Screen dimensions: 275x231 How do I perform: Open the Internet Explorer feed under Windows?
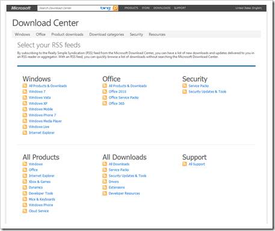pyautogui.click(x=42, y=133)
